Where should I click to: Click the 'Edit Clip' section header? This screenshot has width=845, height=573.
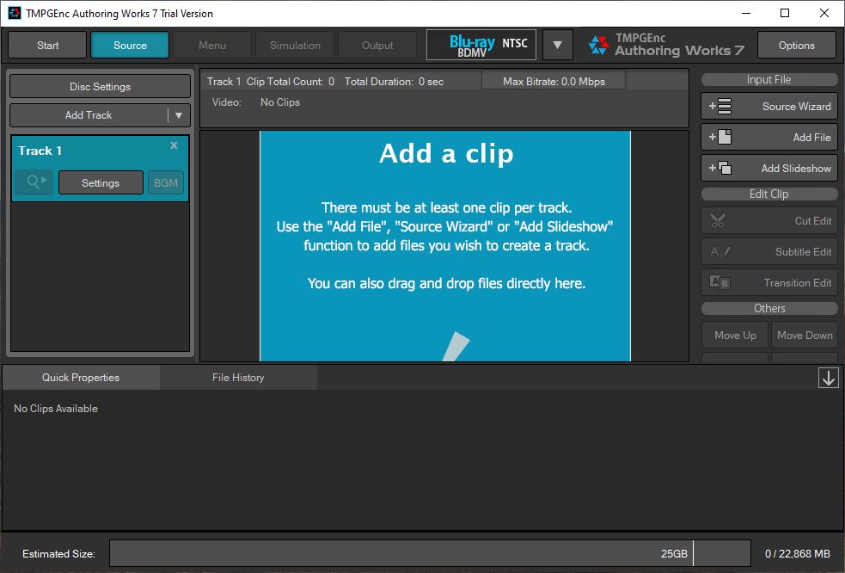point(769,194)
